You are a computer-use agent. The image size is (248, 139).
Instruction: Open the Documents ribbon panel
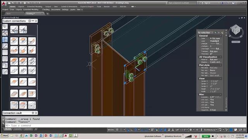pos(56,10)
